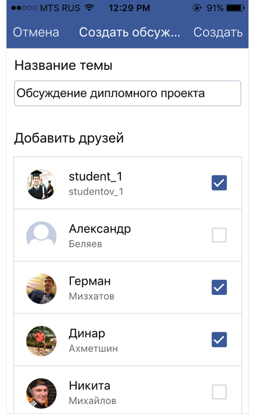Tap Герман Мизхатов's profile picture

coord(42,288)
